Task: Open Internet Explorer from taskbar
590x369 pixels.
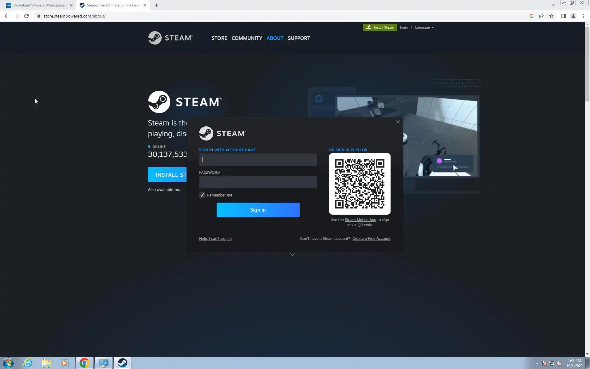Action: click(28, 363)
